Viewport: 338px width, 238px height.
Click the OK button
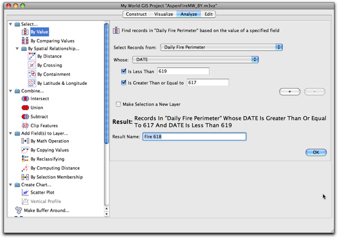(x=316, y=153)
